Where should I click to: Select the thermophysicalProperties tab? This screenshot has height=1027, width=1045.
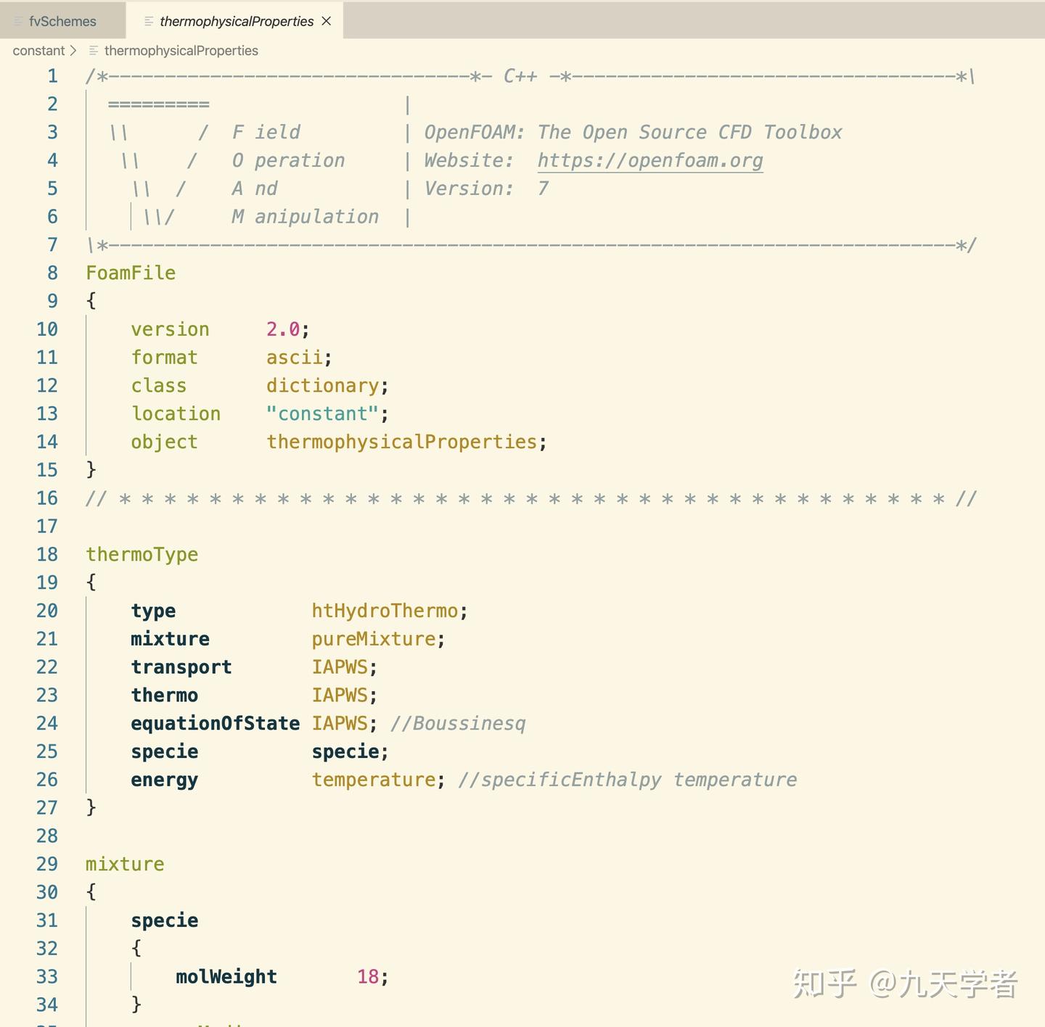[236, 21]
